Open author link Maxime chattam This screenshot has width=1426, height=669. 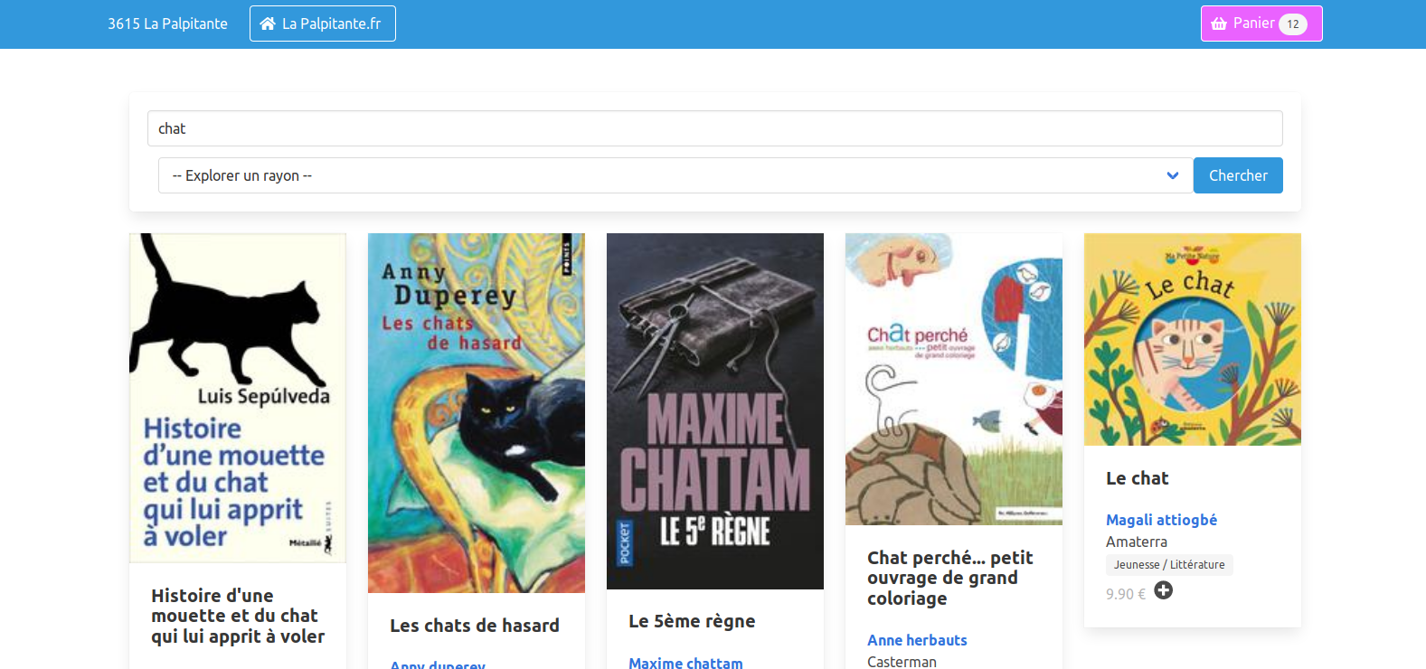(685, 663)
